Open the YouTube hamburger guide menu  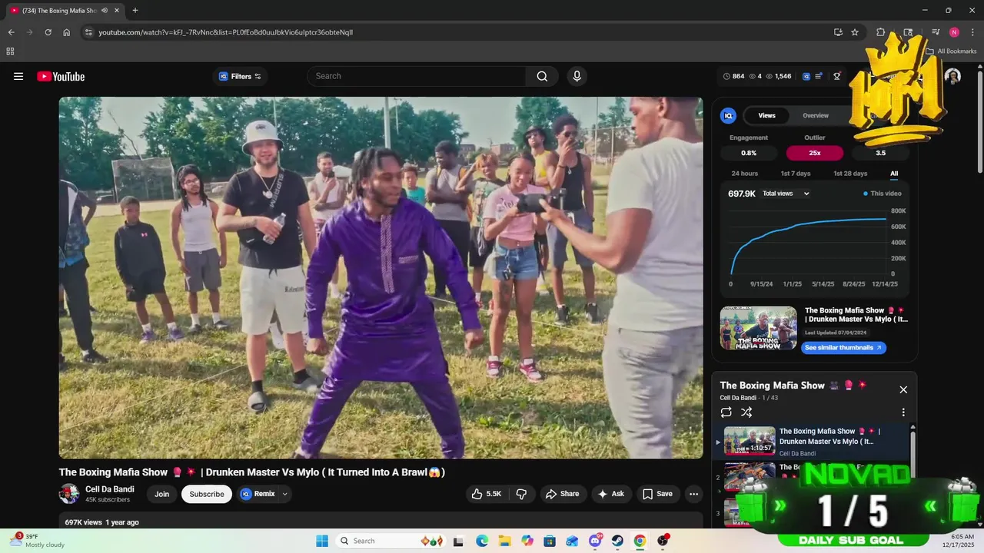point(18,76)
